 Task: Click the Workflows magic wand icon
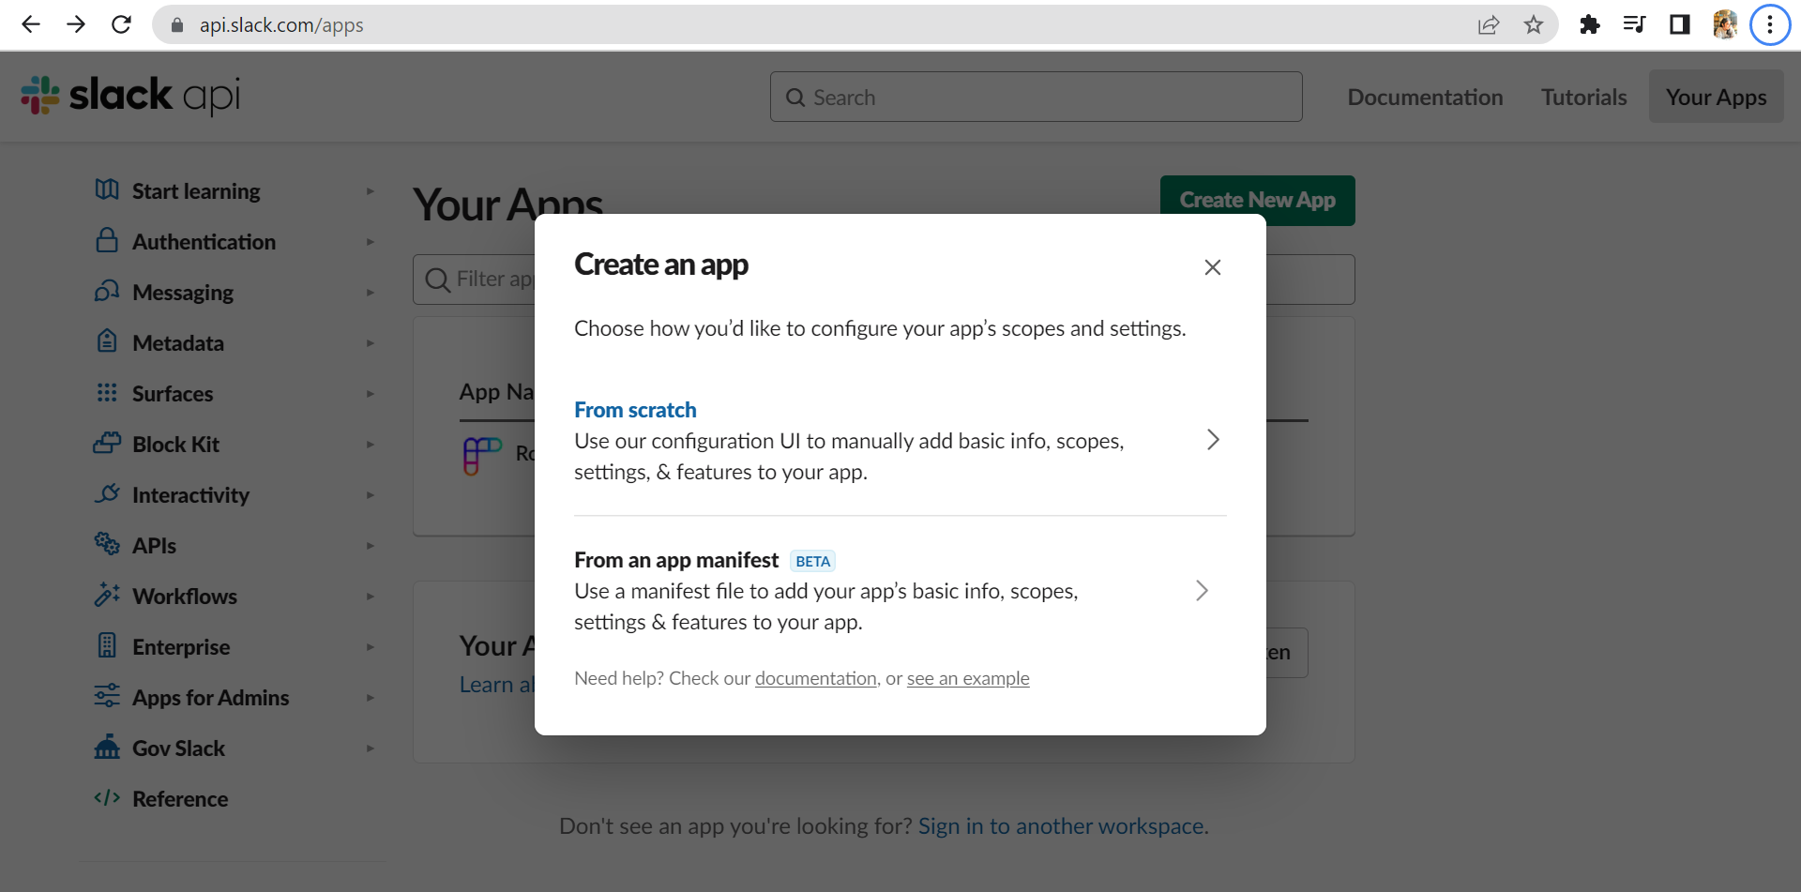click(107, 596)
